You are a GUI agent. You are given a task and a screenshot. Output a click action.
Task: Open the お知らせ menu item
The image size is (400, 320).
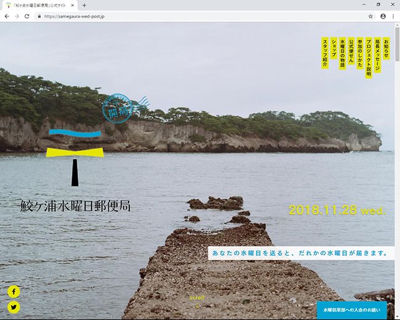[x=386, y=47]
